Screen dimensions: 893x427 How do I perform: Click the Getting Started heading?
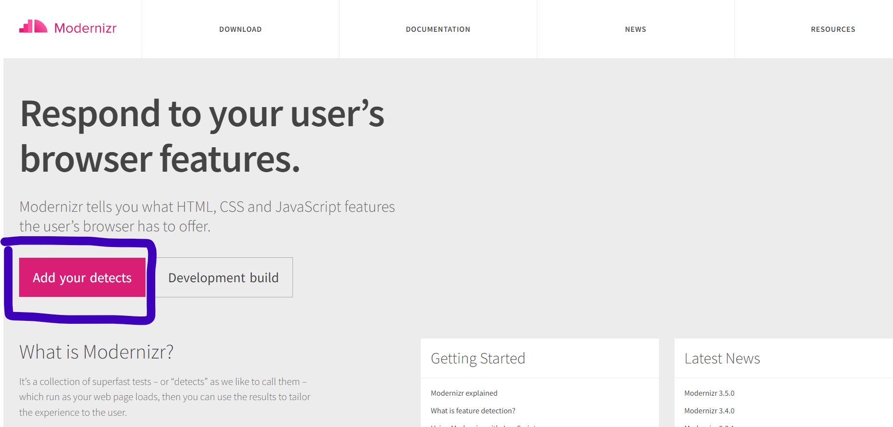coord(478,359)
